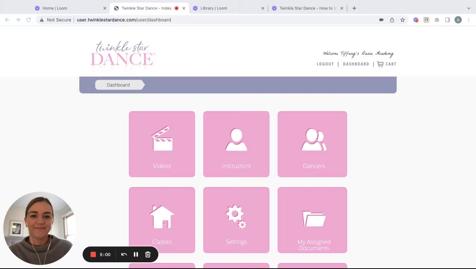Screen dimensions: 476x269
Task: Pause the Loom recording
Action: click(x=136, y=254)
